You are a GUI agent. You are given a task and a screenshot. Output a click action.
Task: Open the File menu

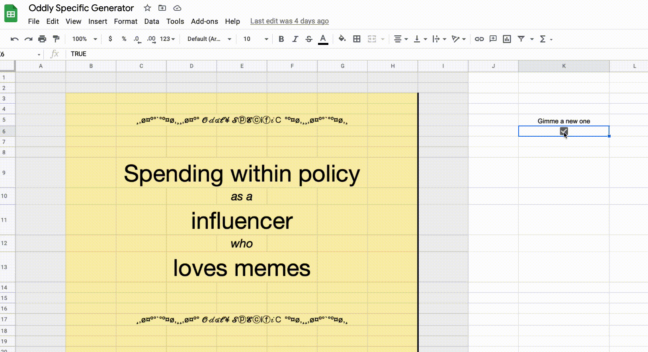coord(34,21)
